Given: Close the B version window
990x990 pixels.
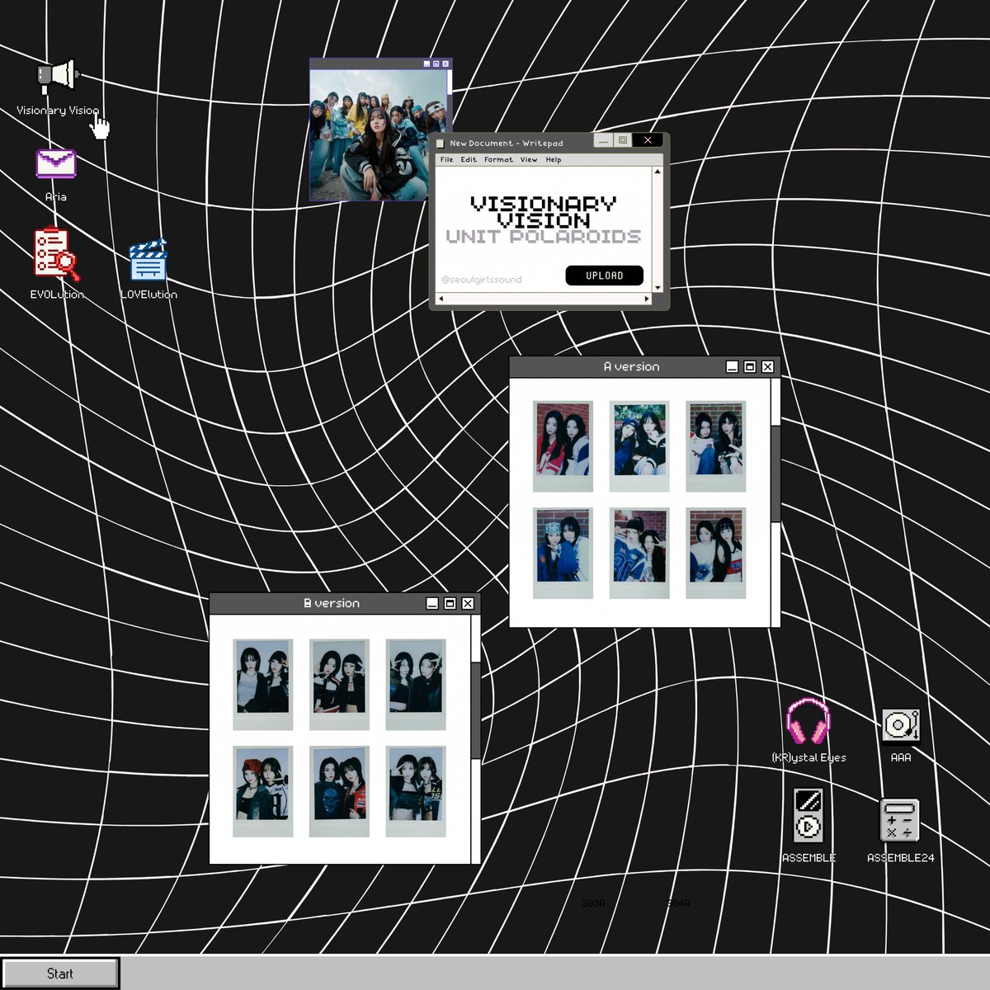Looking at the screenshot, I should pos(468,603).
